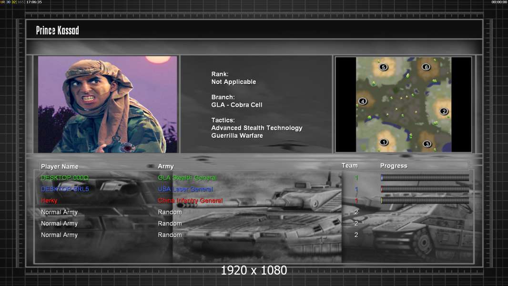Image resolution: width=508 pixels, height=286 pixels.
Task: Click the 'Player Name' column header
Action: [60, 166]
